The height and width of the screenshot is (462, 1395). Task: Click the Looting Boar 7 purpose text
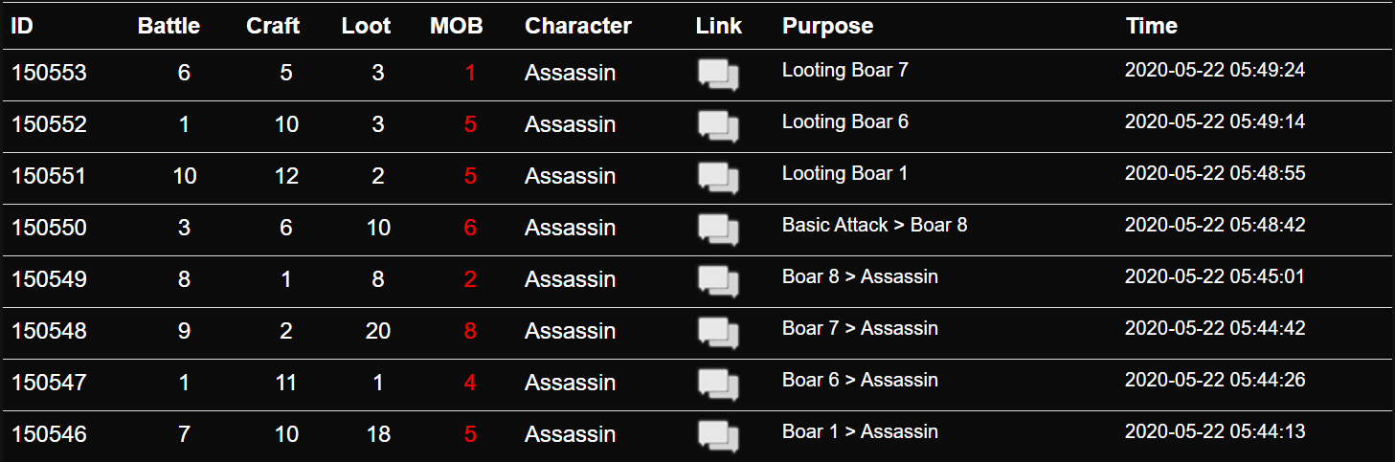[x=844, y=70]
